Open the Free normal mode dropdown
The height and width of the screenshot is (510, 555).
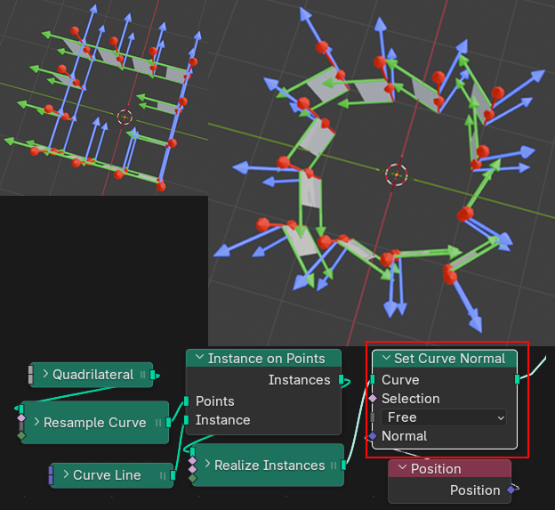[x=444, y=417]
